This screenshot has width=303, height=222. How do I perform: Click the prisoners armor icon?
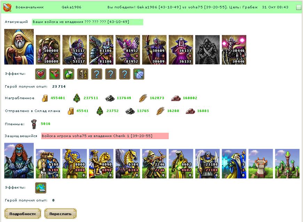(x=34, y=124)
